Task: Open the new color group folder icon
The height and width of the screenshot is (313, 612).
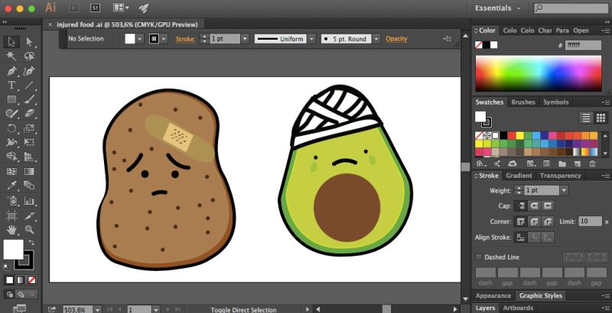Action: coord(562,164)
